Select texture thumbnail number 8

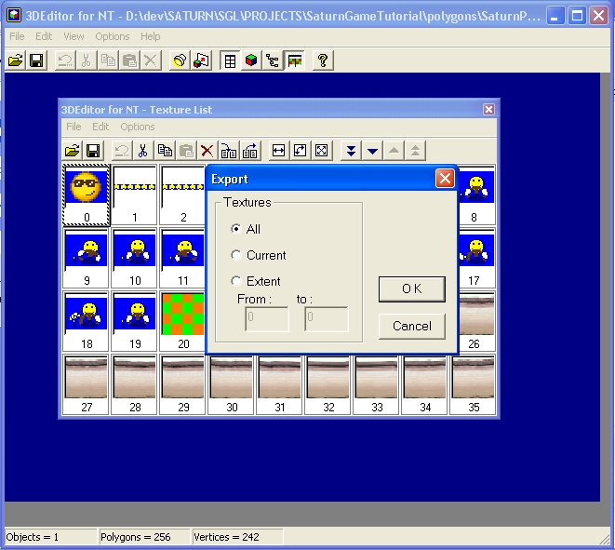pyautogui.click(x=475, y=195)
